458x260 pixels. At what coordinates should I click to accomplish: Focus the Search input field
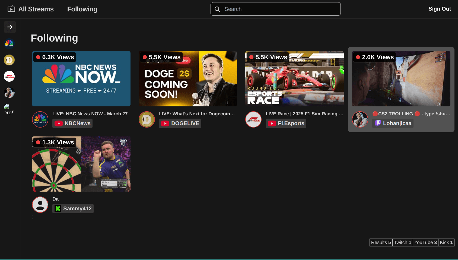[276, 9]
